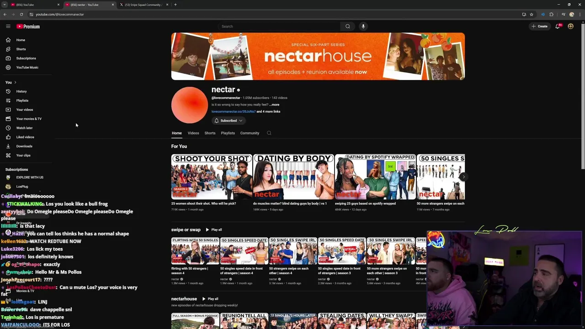This screenshot has height=329, width=585.
Task: Bookmark this page with the star icon
Action: click(532, 14)
